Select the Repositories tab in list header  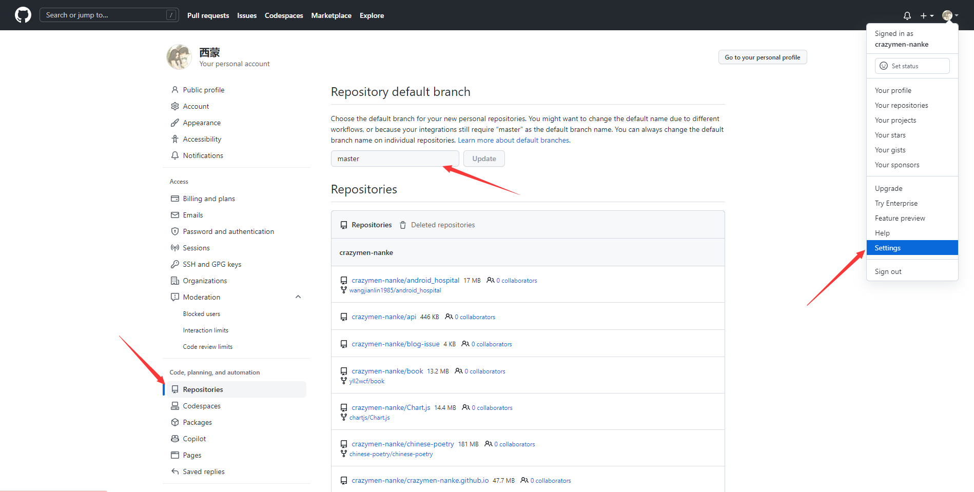point(366,225)
